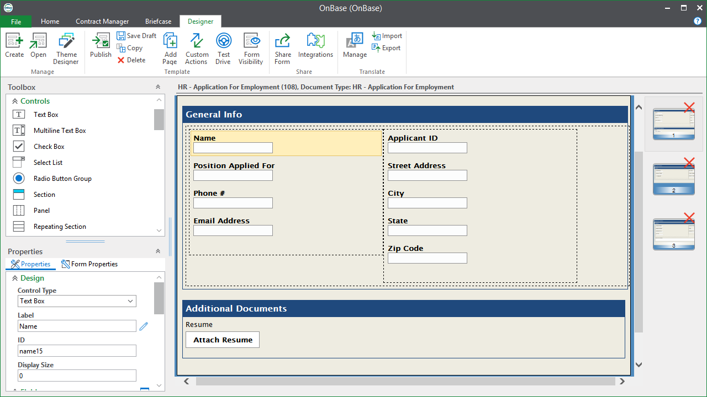Remove page 2 with red X
Viewport: 707px width, 397px height.
tap(689, 163)
